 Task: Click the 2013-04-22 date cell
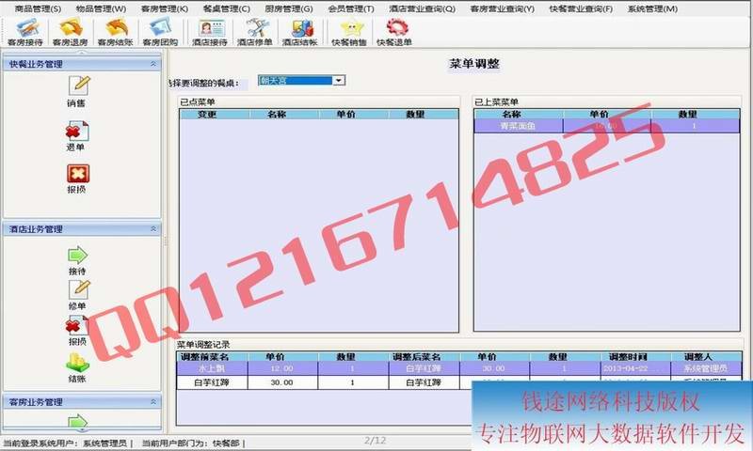pos(635,368)
